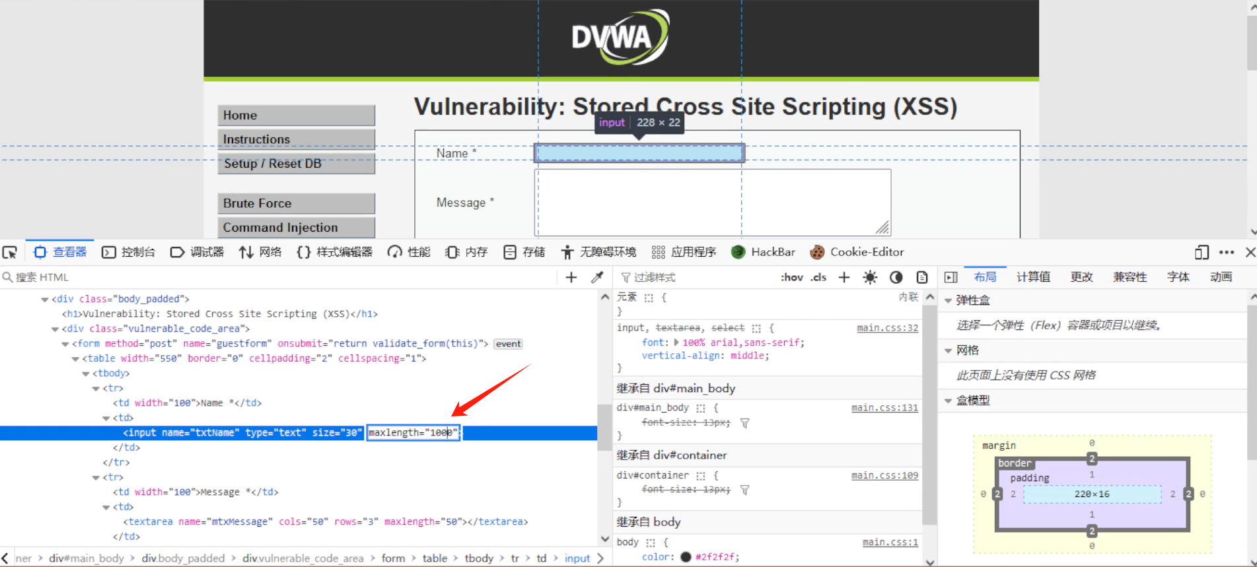Click selector highlighter icon for 元素 rule
The image size is (1257, 567).
coord(649,298)
